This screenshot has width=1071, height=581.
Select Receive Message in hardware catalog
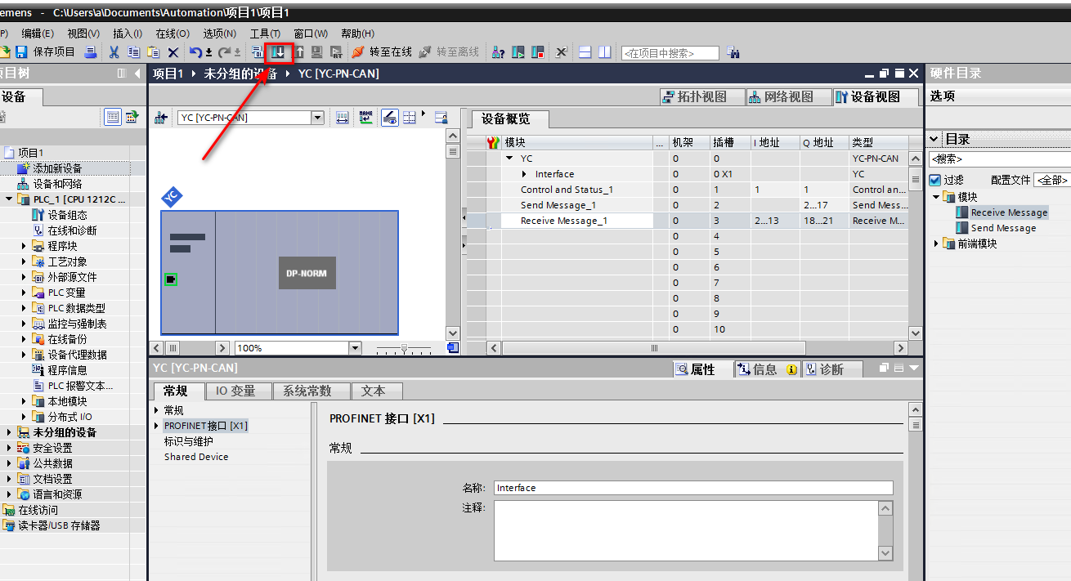1008,212
